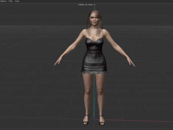The width and height of the screenshot is (173, 130).
Task: Click the strappy sandal on the left foot
Action: tap(86, 120)
